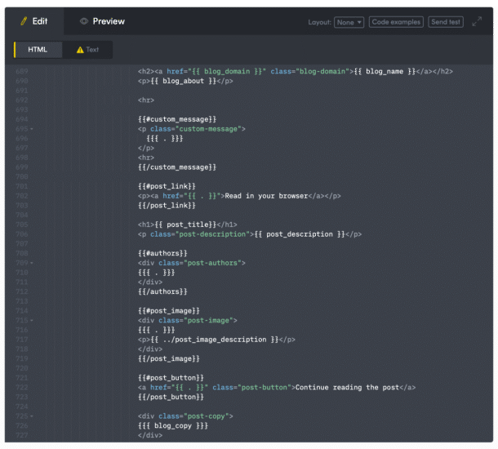
Task: Fold the post-image div at line 715
Action: pos(32,321)
